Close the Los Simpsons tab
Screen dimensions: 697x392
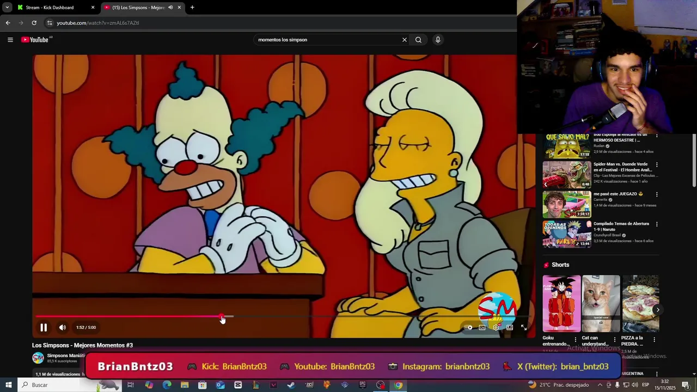[179, 8]
